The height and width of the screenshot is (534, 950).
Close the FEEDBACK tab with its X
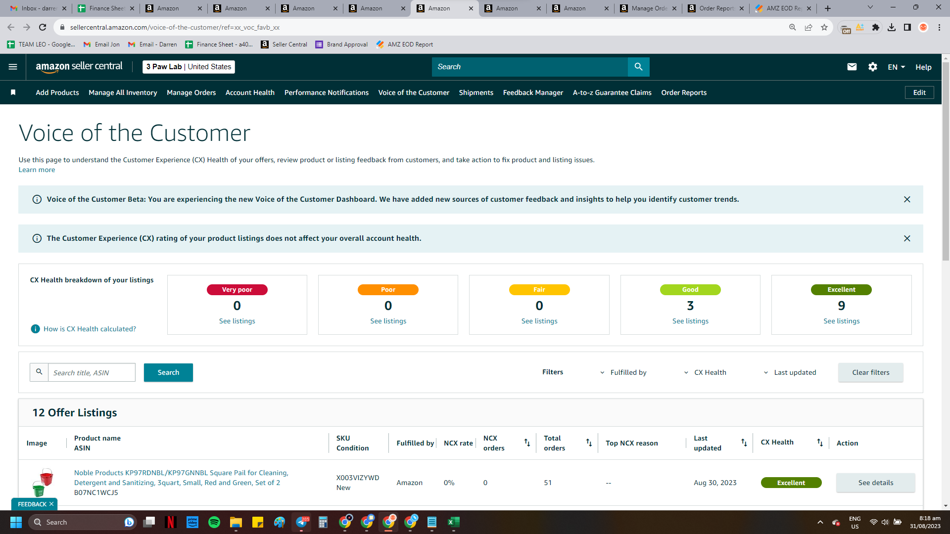click(51, 504)
